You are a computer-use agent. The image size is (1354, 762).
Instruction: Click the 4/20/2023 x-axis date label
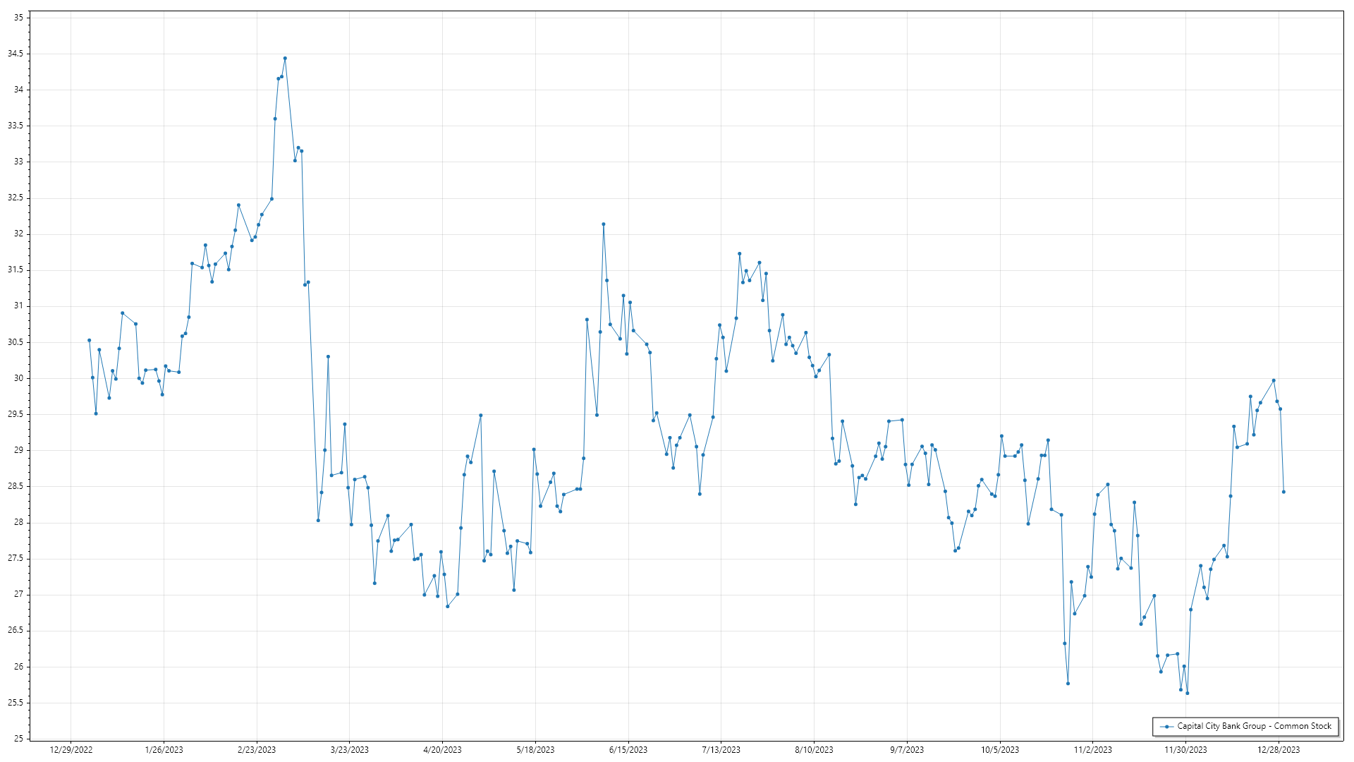click(x=442, y=750)
